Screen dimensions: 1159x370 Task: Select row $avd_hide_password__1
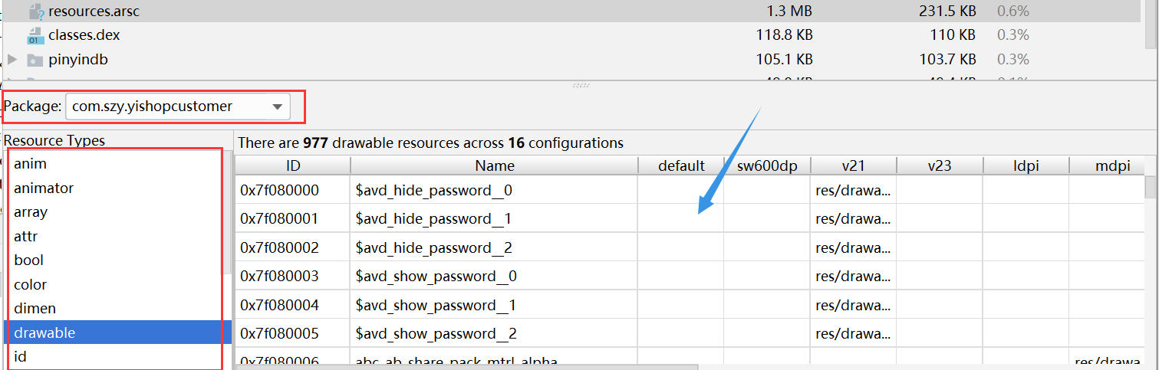(x=690, y=219)
